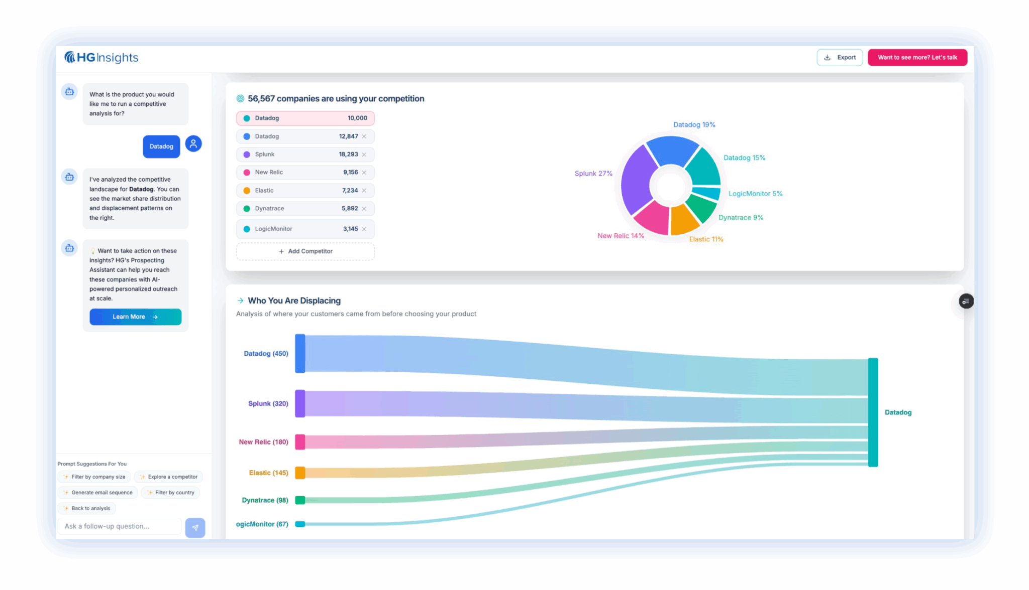The height and width of the screenshot is (590, 1029).
Task: Select Generate email sequence suggestion
Action: coord(98,493)
